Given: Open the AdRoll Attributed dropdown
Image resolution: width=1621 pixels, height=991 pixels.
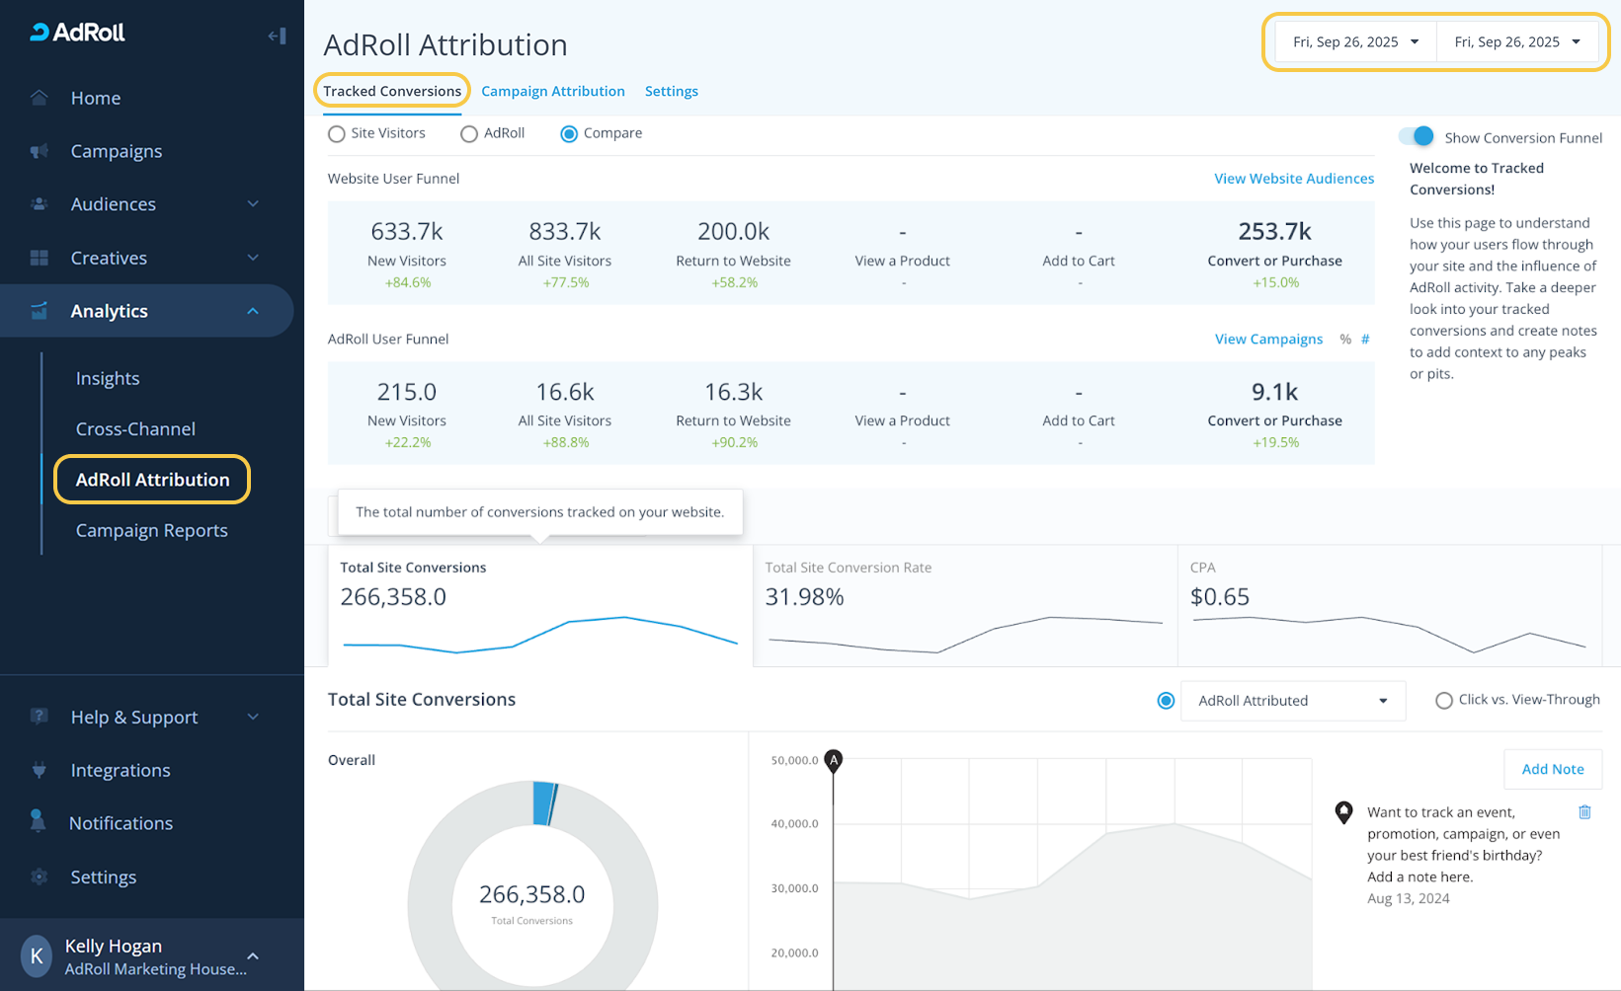Looking at the screenshot, I should pyautogui.click(x=1292, y=701).
